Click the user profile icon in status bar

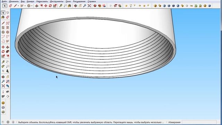13,122
